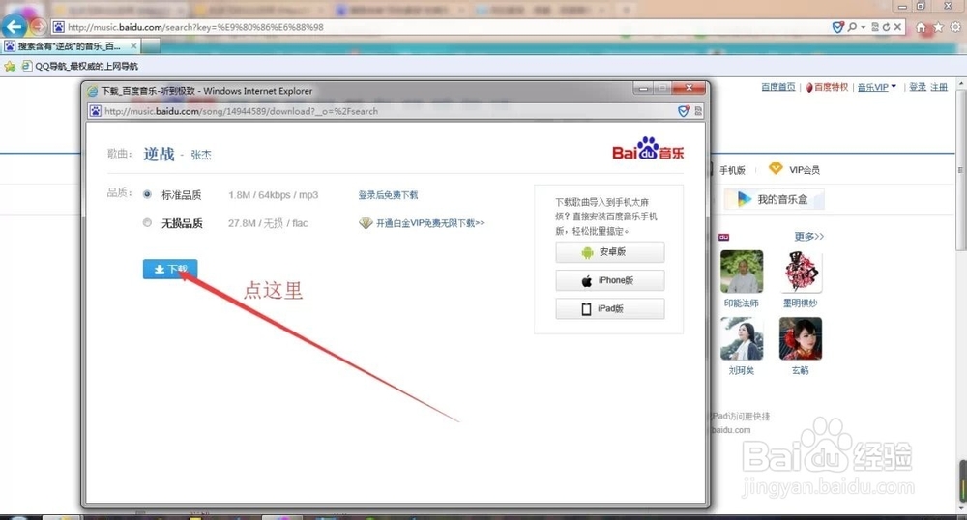This screenshot has width=967, height=520.
Task: Click the VIP会员 diamond icon
Action: tap(776, 168)
